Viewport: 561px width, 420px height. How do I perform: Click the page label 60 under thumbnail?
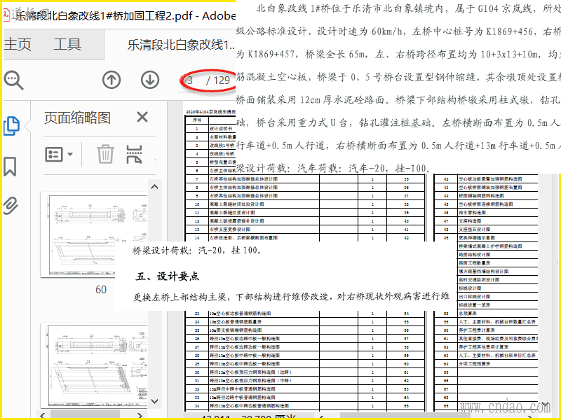coord(101,289)
